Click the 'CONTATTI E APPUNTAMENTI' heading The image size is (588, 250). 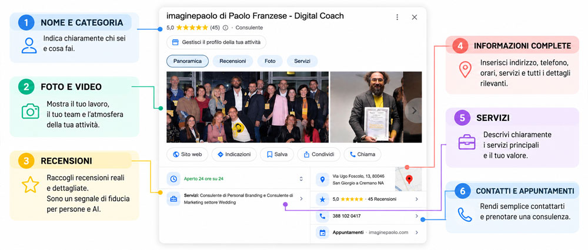coord(525,191)
